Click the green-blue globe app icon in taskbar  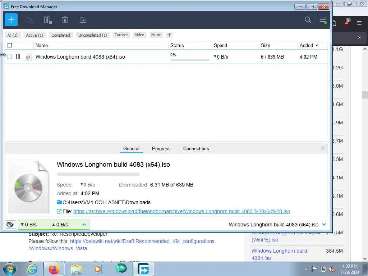(x=121, y=268)
